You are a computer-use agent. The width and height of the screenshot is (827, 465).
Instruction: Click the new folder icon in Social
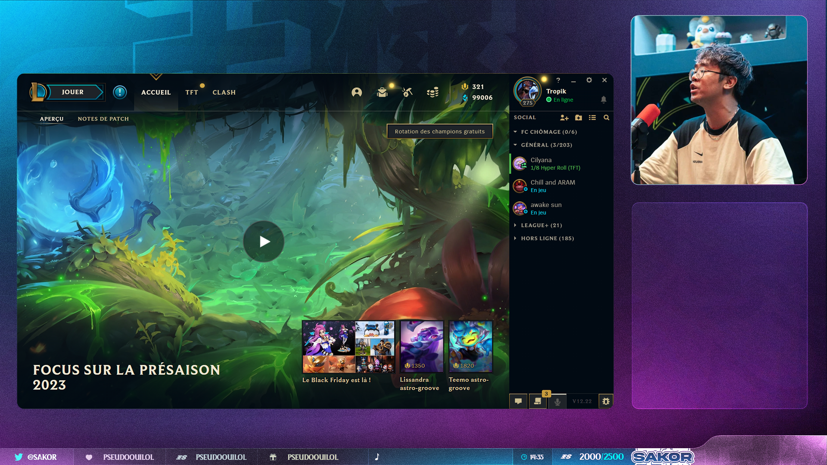click(578, 118)
